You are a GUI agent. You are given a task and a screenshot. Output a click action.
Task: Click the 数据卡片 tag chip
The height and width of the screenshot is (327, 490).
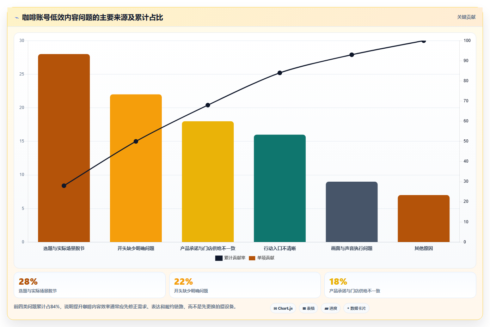356,308
